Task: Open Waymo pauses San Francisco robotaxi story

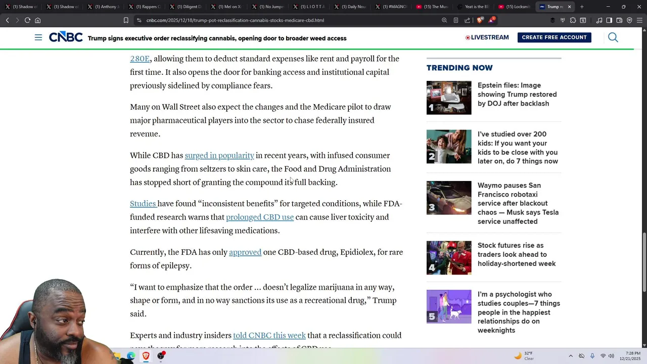Action: (518, 203)
